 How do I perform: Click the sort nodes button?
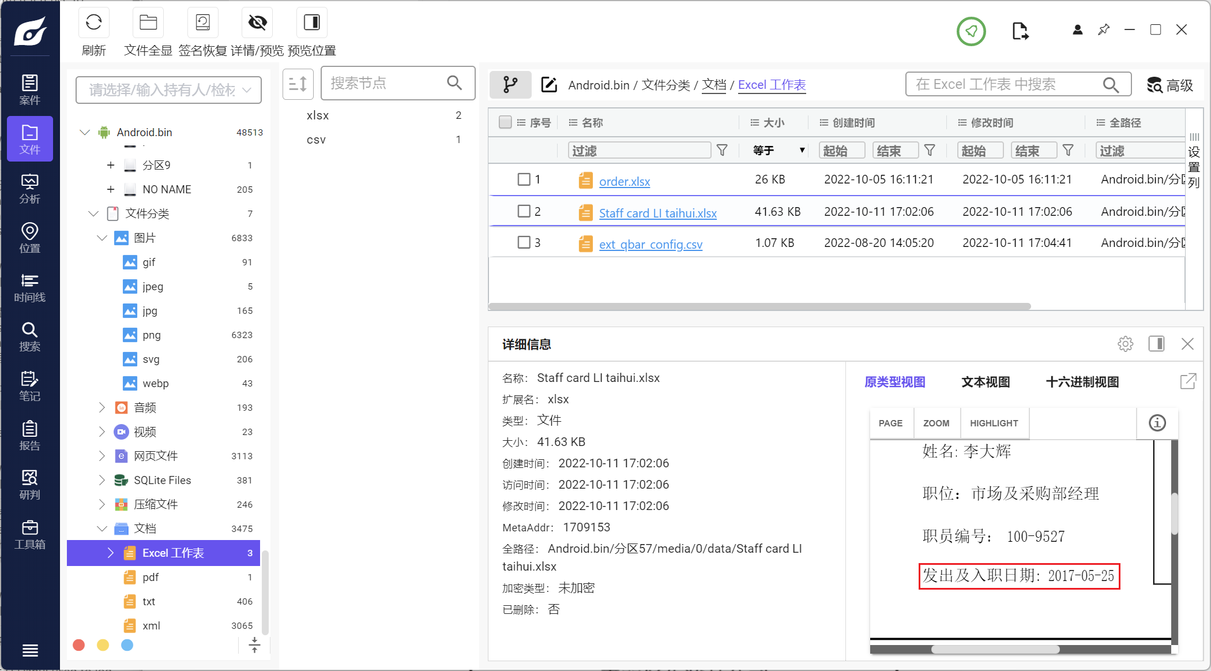point(298,84)
